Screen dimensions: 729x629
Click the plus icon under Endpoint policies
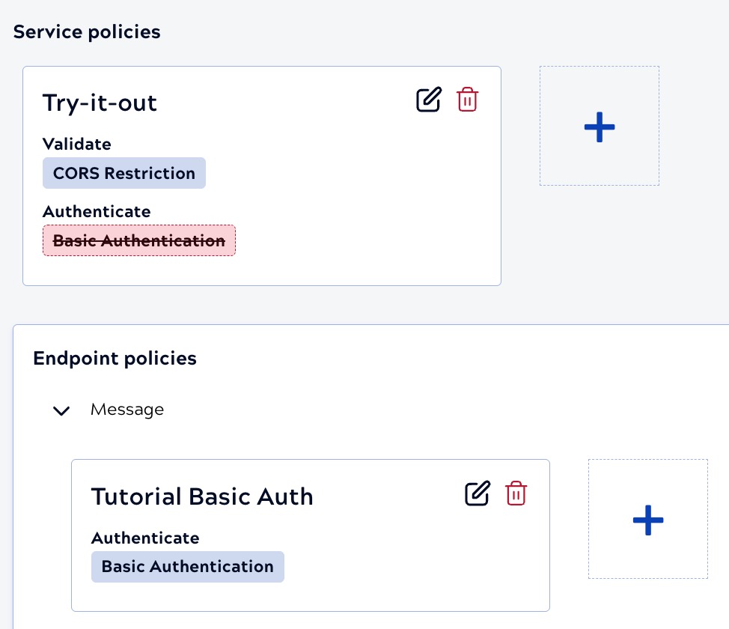pos(648,519)
